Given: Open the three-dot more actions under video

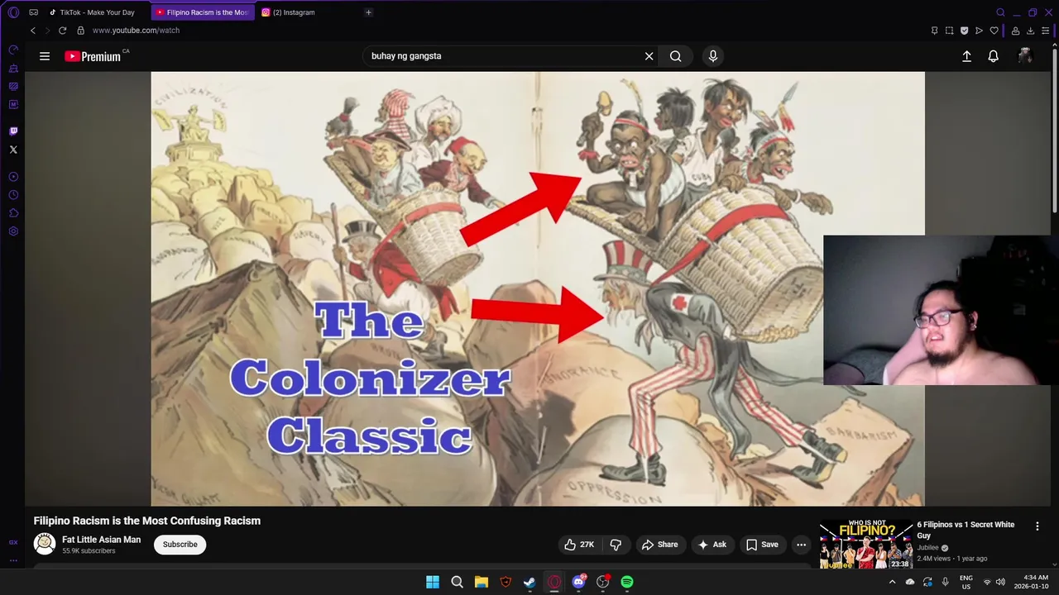Looking at the screenshot, I should tap(801, 545).
